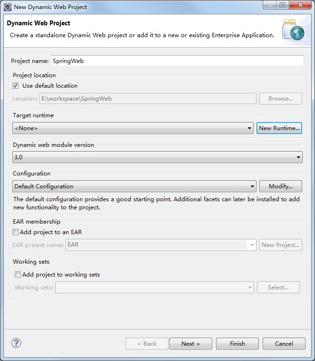Cancel the new project dialog
Screen dimensions: 315x361
tap(284, 343)
